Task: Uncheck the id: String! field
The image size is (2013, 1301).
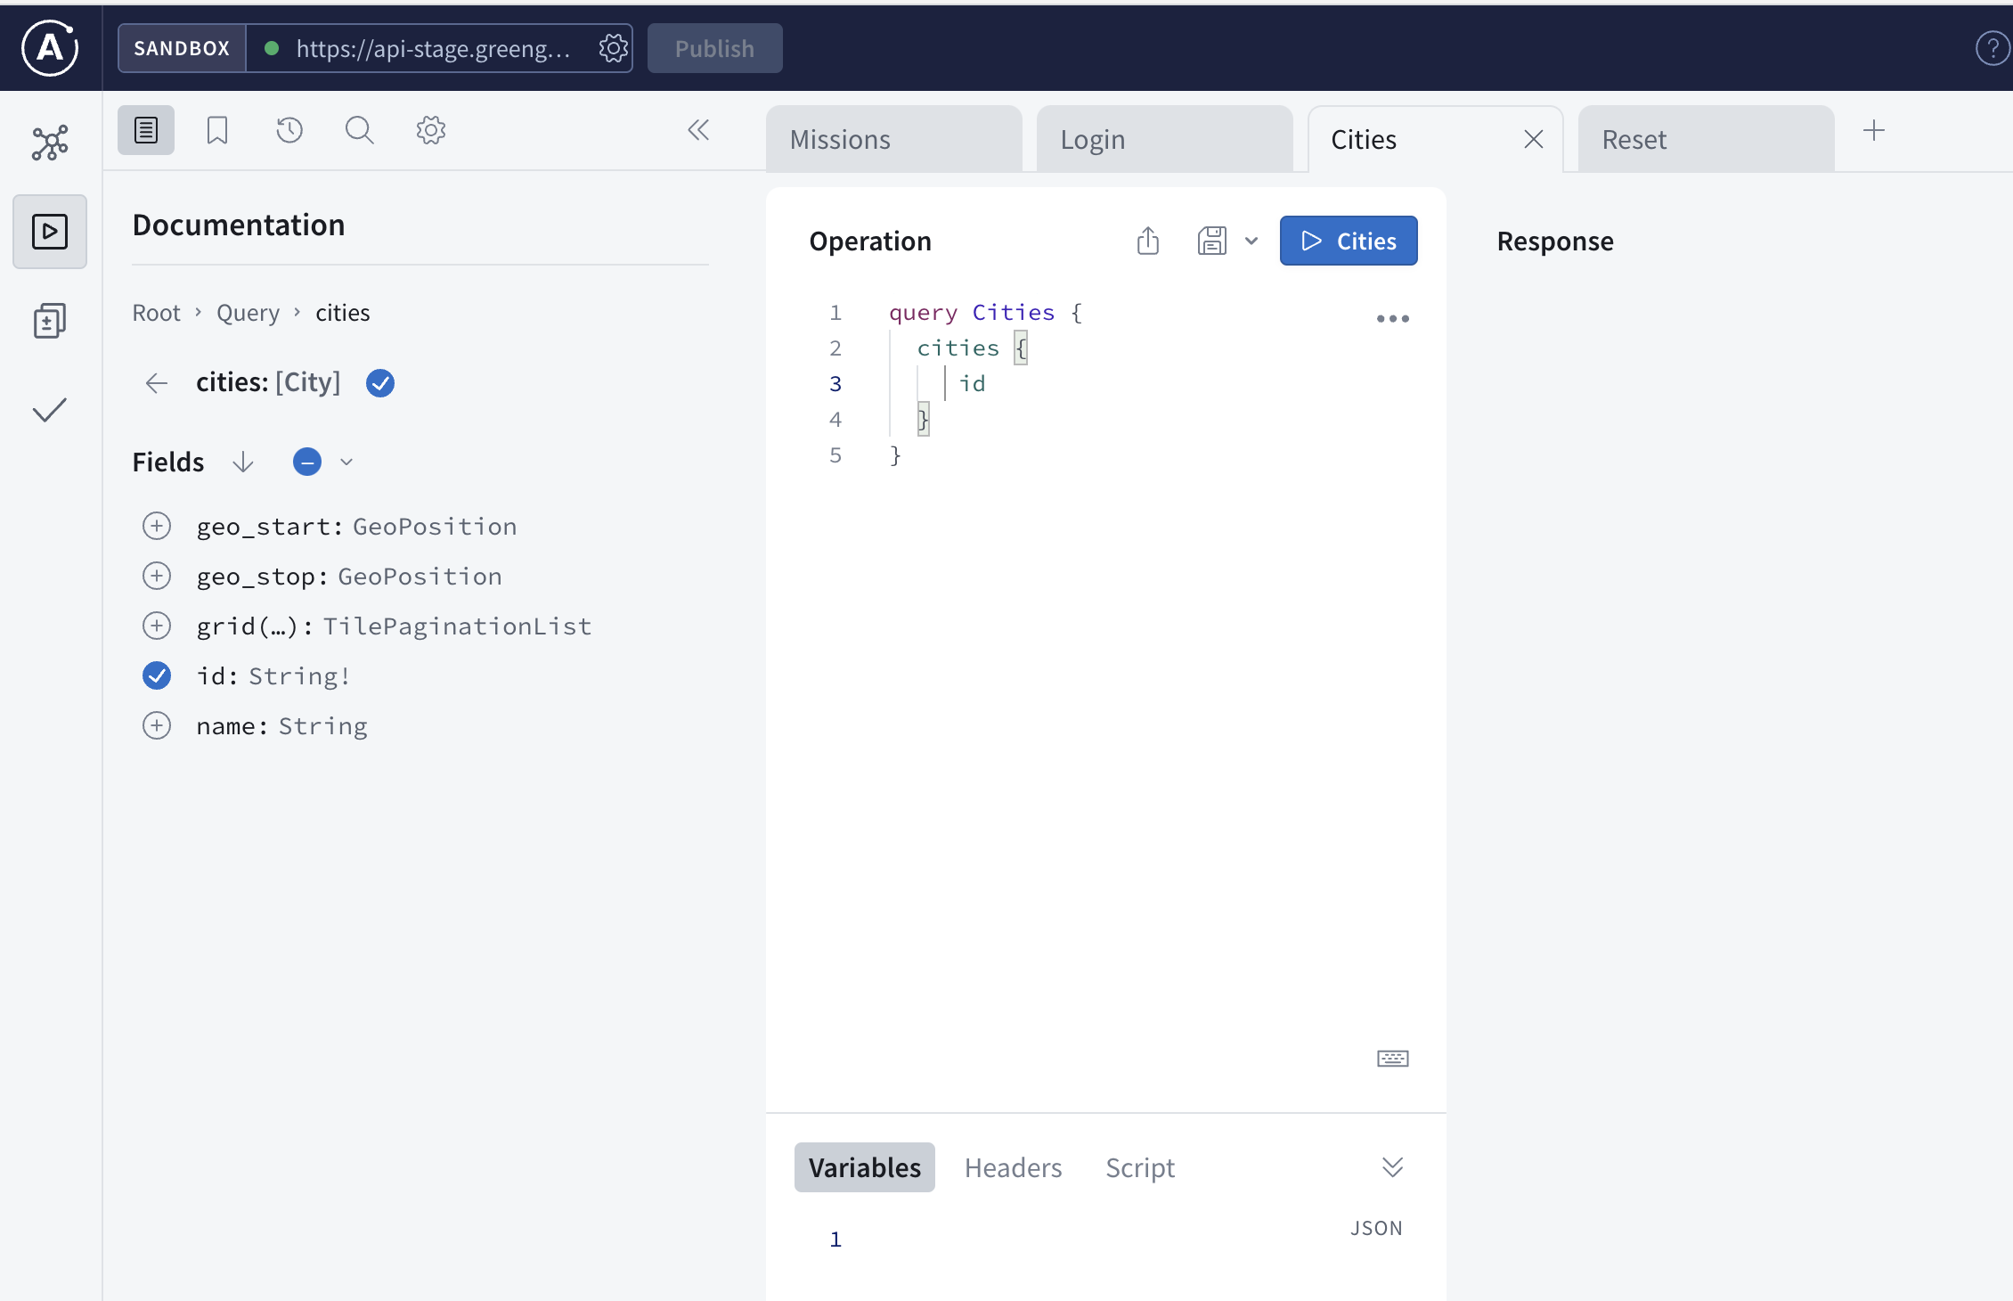Action: coord(157,675)
